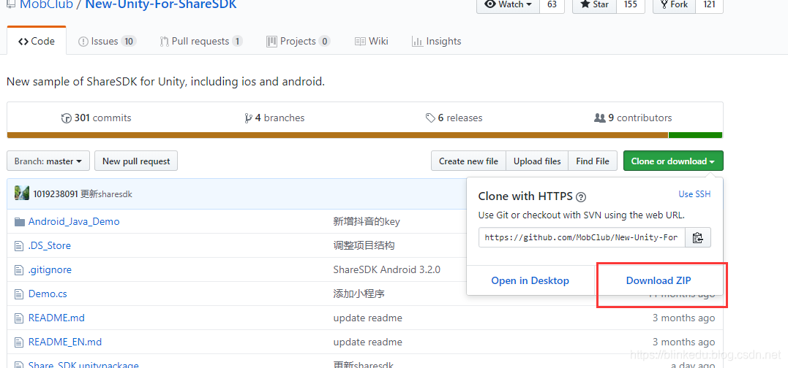Fork the repository
The image size is (788, 368).
point(674,4)
